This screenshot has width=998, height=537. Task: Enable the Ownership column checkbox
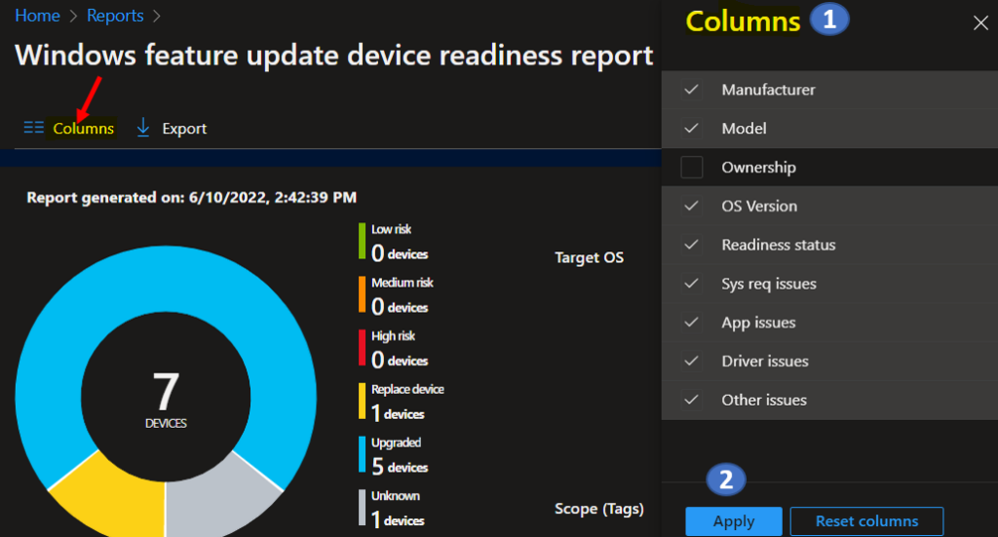692,168
